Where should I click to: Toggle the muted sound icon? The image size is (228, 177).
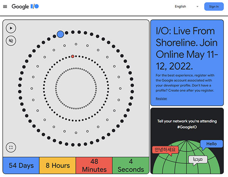point(11,41)
